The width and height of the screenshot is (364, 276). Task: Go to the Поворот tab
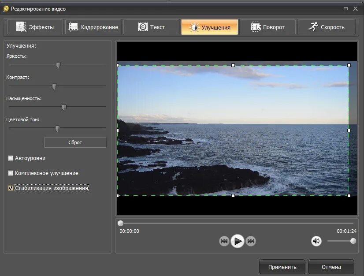[267, 27]
